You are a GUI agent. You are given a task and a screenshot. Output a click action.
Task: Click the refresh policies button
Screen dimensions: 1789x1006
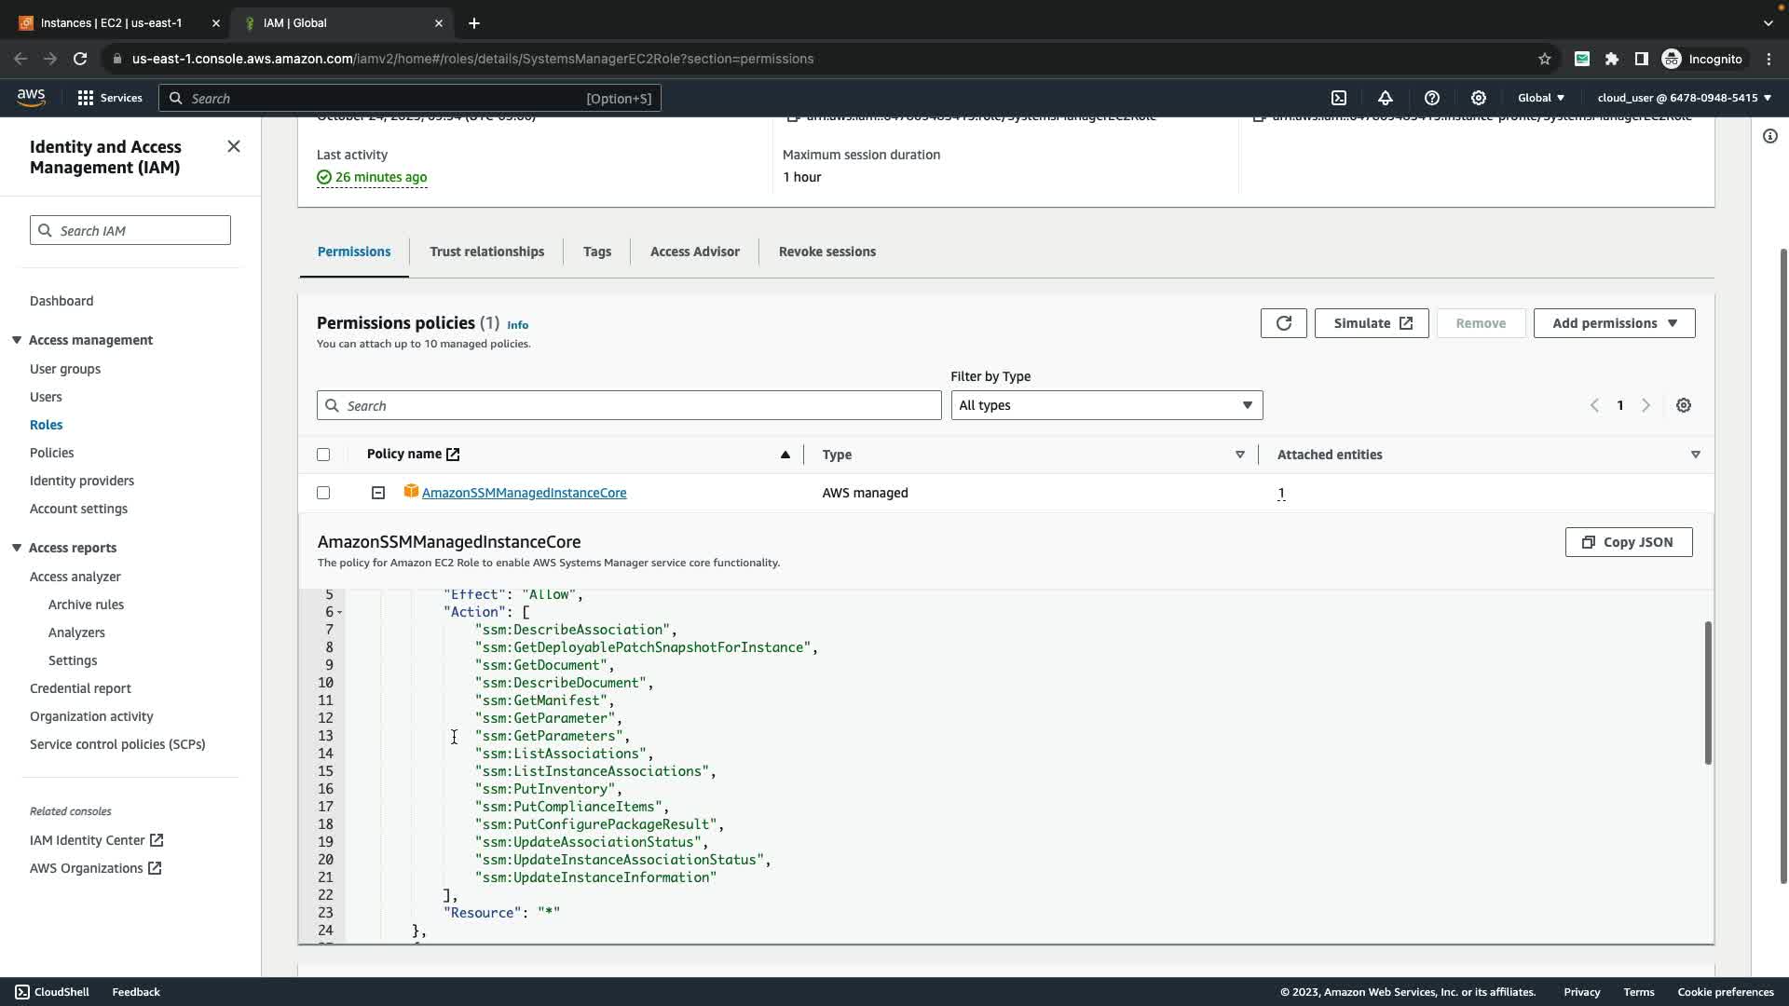[x=1283, y=323]
